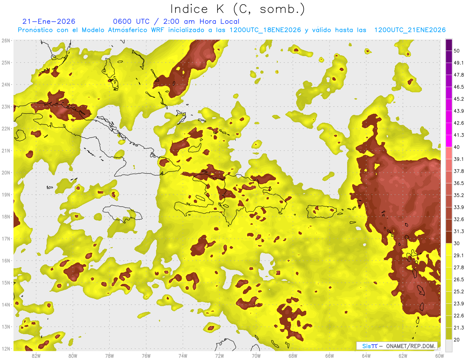Click the "13N" latitude label

[5, 327]
